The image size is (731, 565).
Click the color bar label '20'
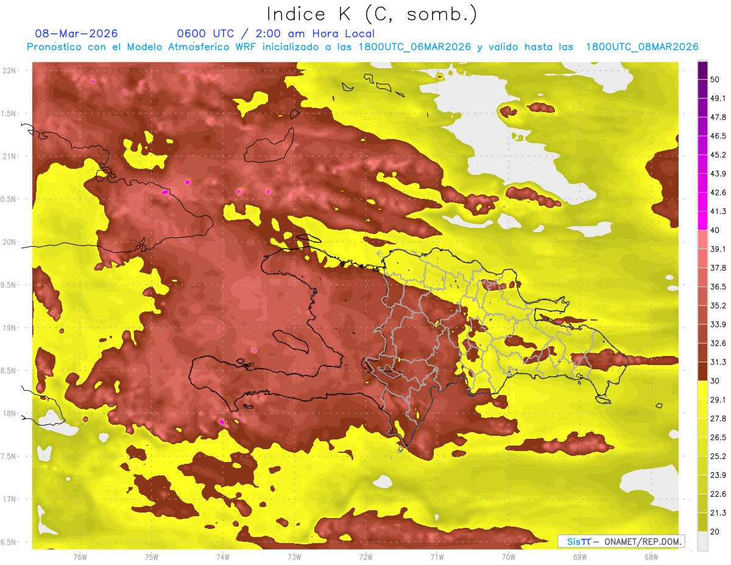coord(715,531)
